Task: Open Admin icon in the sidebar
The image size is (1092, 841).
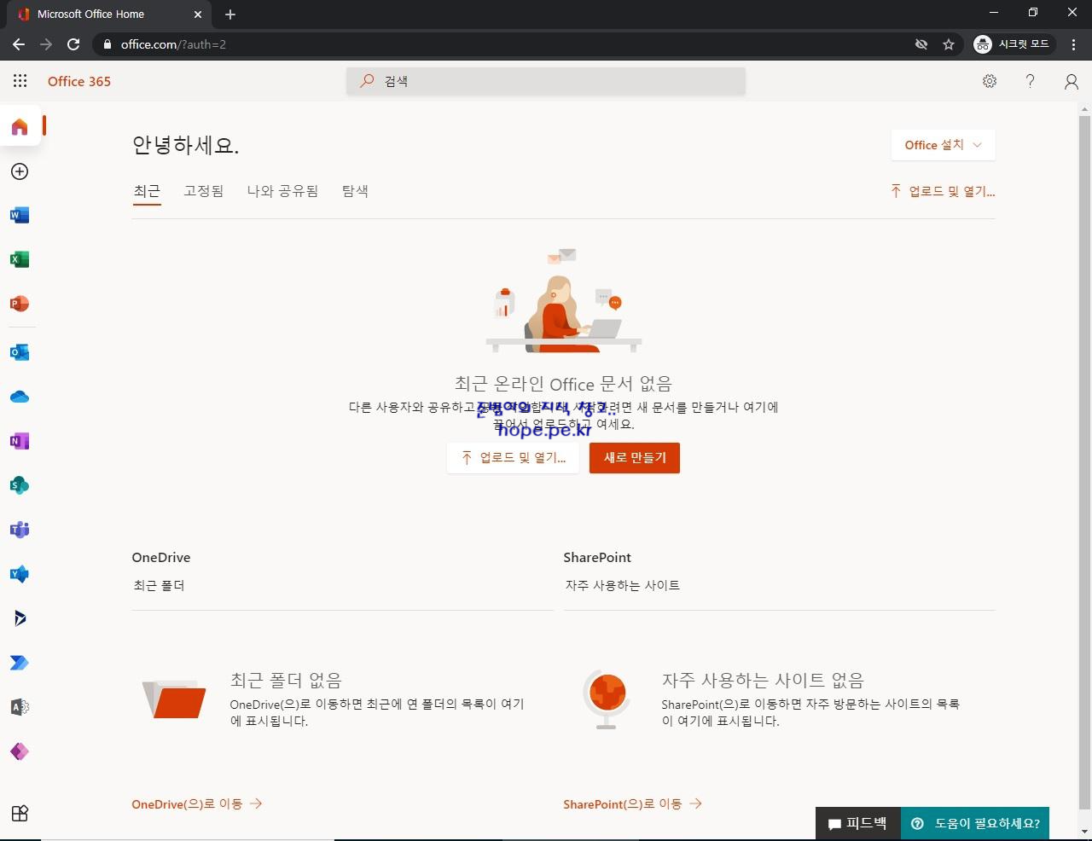Action: (x=20, y=707)
